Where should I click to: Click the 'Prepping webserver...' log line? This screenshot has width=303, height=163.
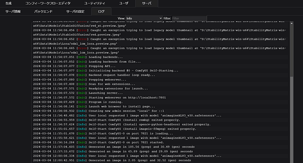(x=80, y=80)
